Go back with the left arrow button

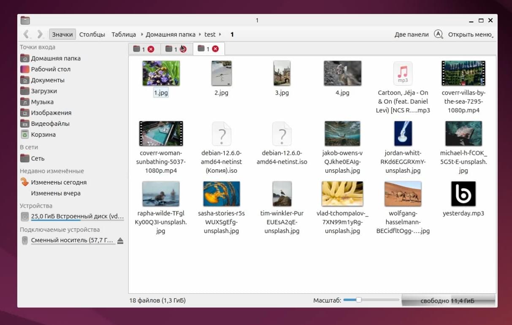coord(27,34)
